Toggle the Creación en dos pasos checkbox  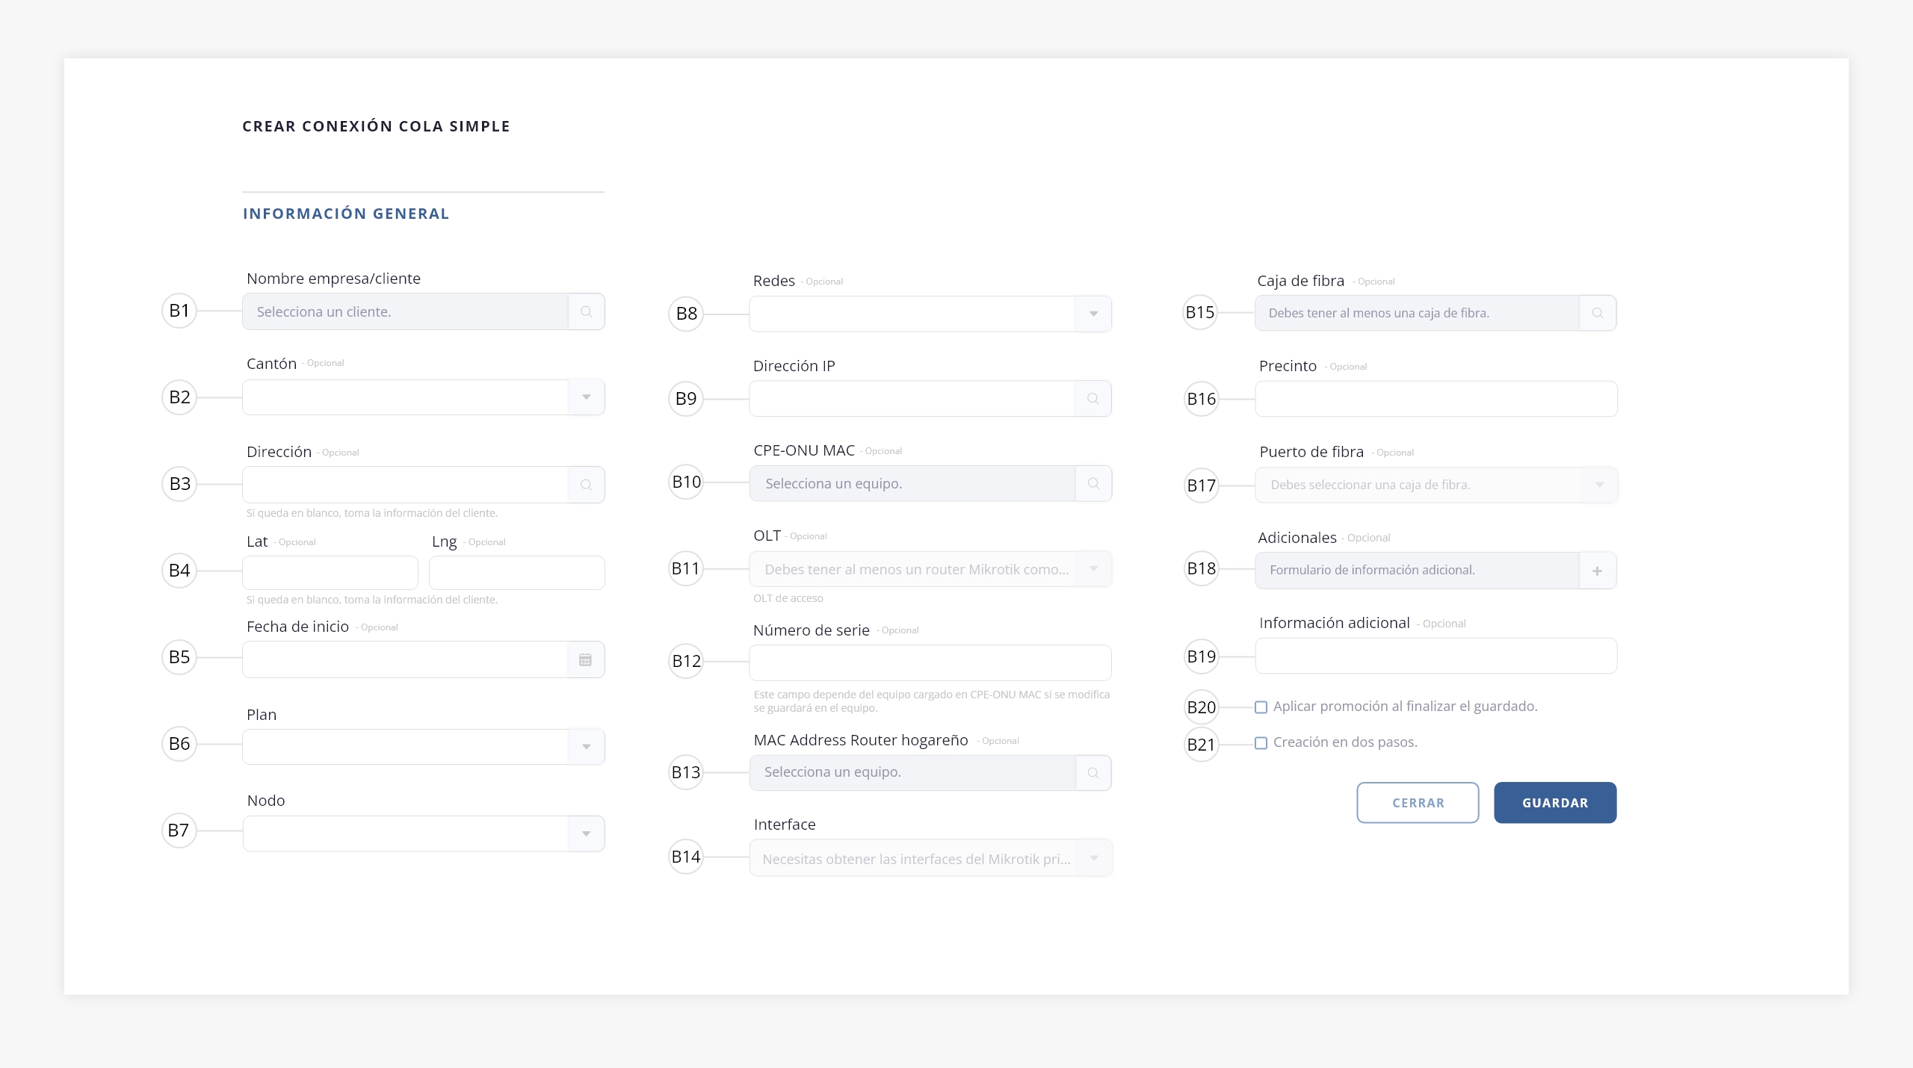pyautogui.click(x=1261, y=743)
